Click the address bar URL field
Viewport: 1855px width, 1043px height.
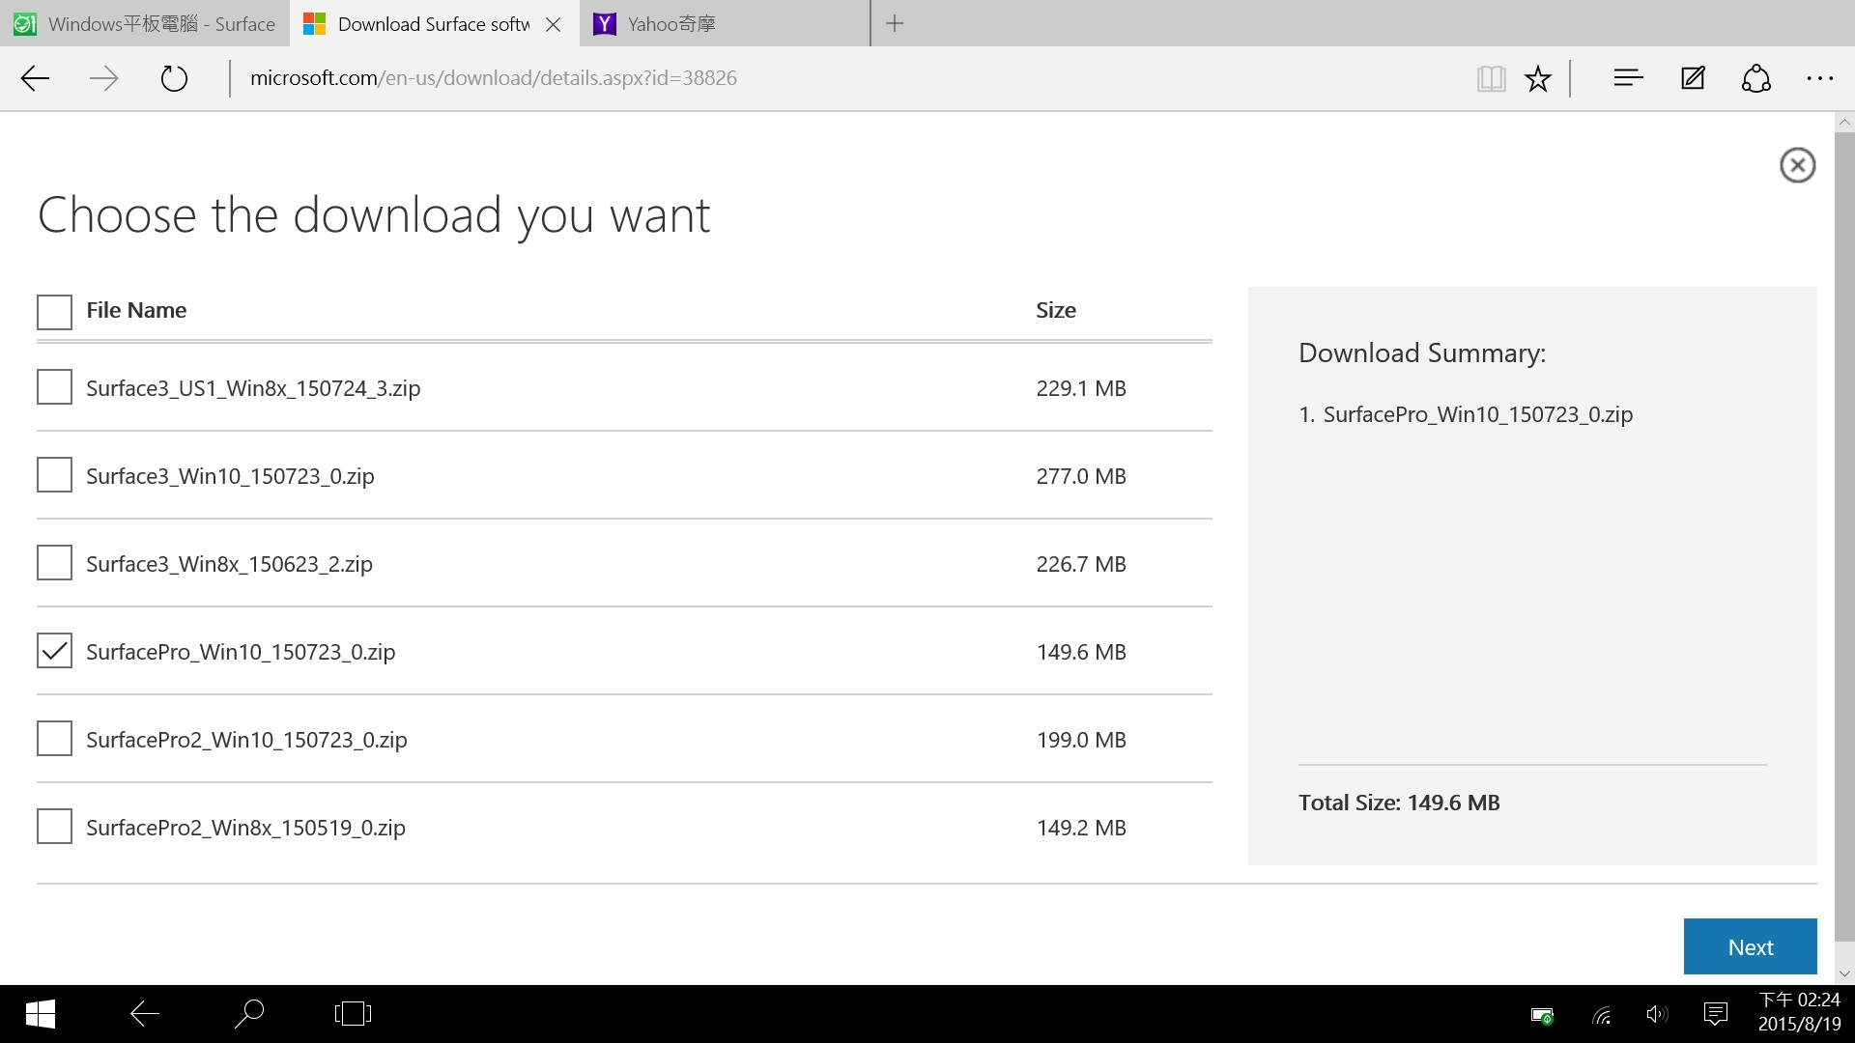[850, 78]
